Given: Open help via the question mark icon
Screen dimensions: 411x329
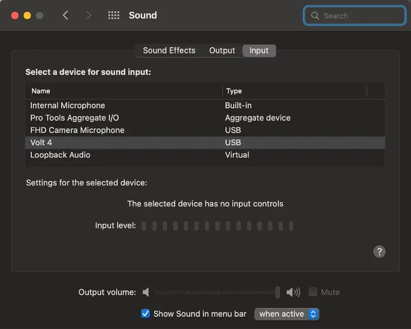Looking at the screenshot, I should tap(380, 251).
